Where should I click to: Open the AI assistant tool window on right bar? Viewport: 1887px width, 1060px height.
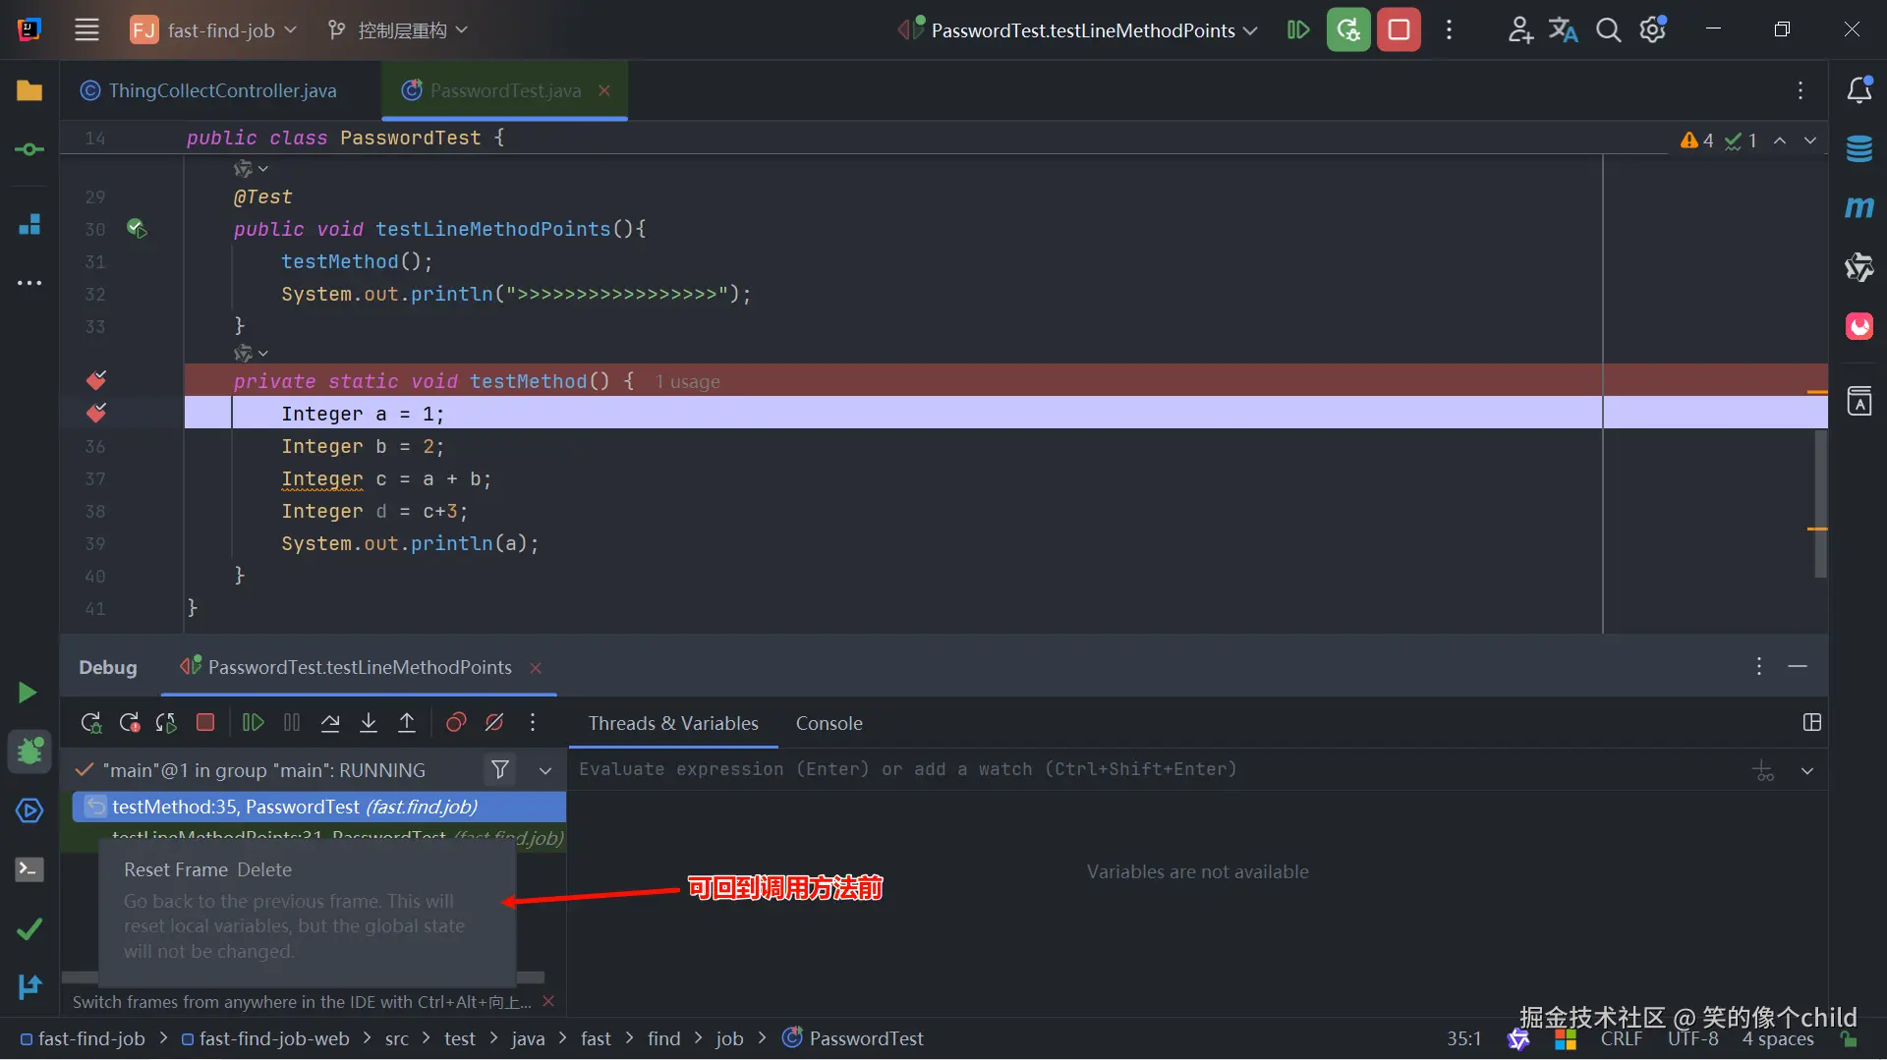pos(1859,267)
